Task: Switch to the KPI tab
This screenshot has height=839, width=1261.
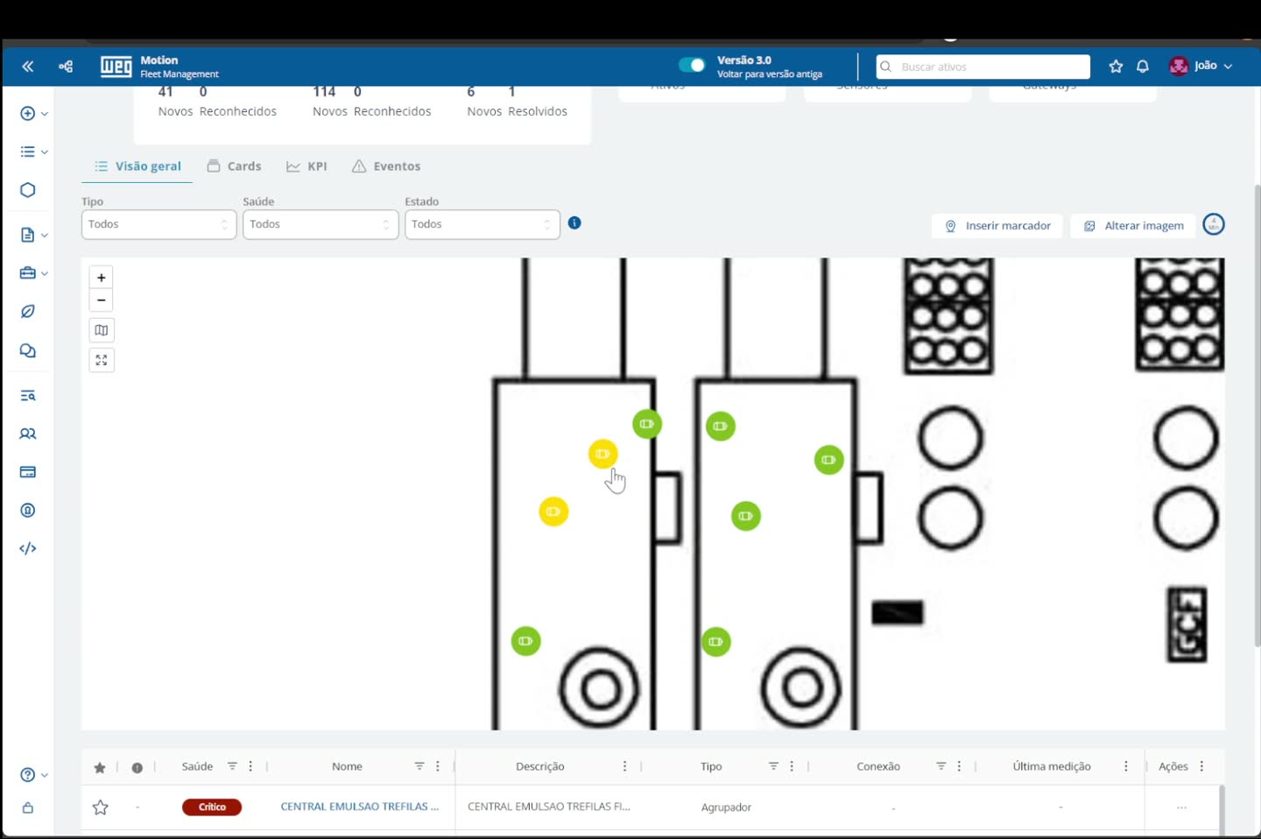Action: point(306,166)
